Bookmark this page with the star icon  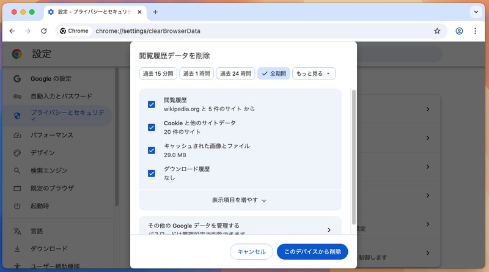point(437,31)
